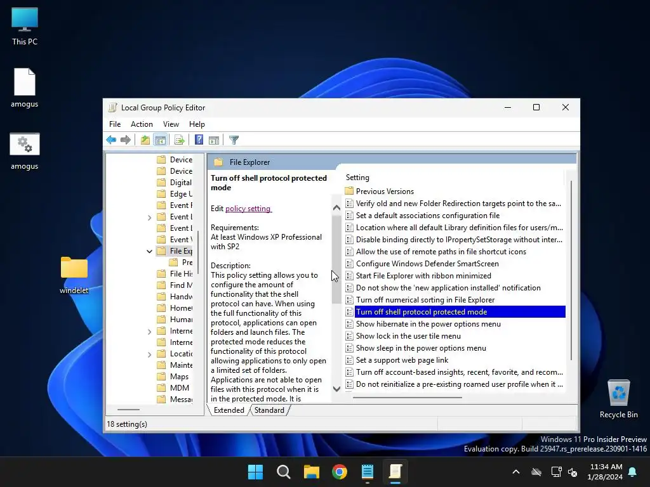The height and width of the screenshot is (487, 650).
Task: Open the Windows Start menu
Action: [255, 472]
